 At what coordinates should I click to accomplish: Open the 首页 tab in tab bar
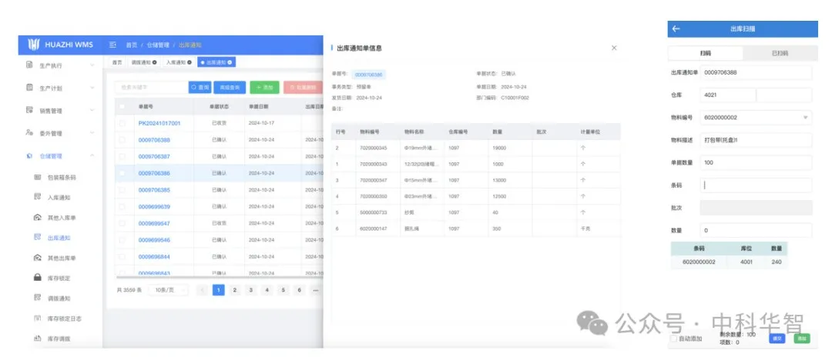click(117, 62)
